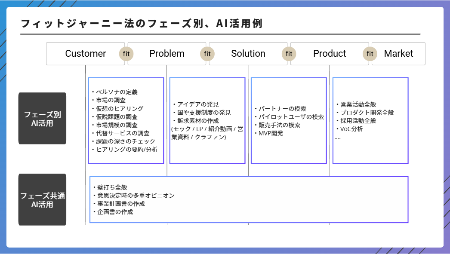Image resolution: width=450 pixels, height=254 pixels.
Task: Click the パートナーの模索 bullet
Action: pos(280,109)
